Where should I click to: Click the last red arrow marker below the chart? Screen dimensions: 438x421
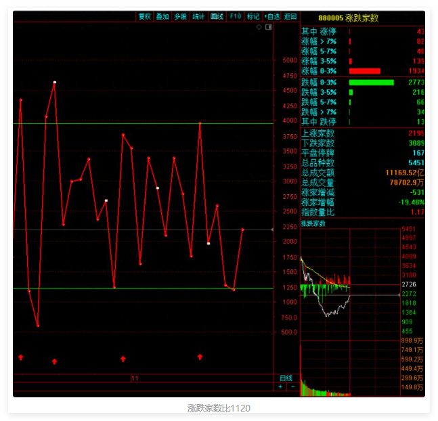200,356
